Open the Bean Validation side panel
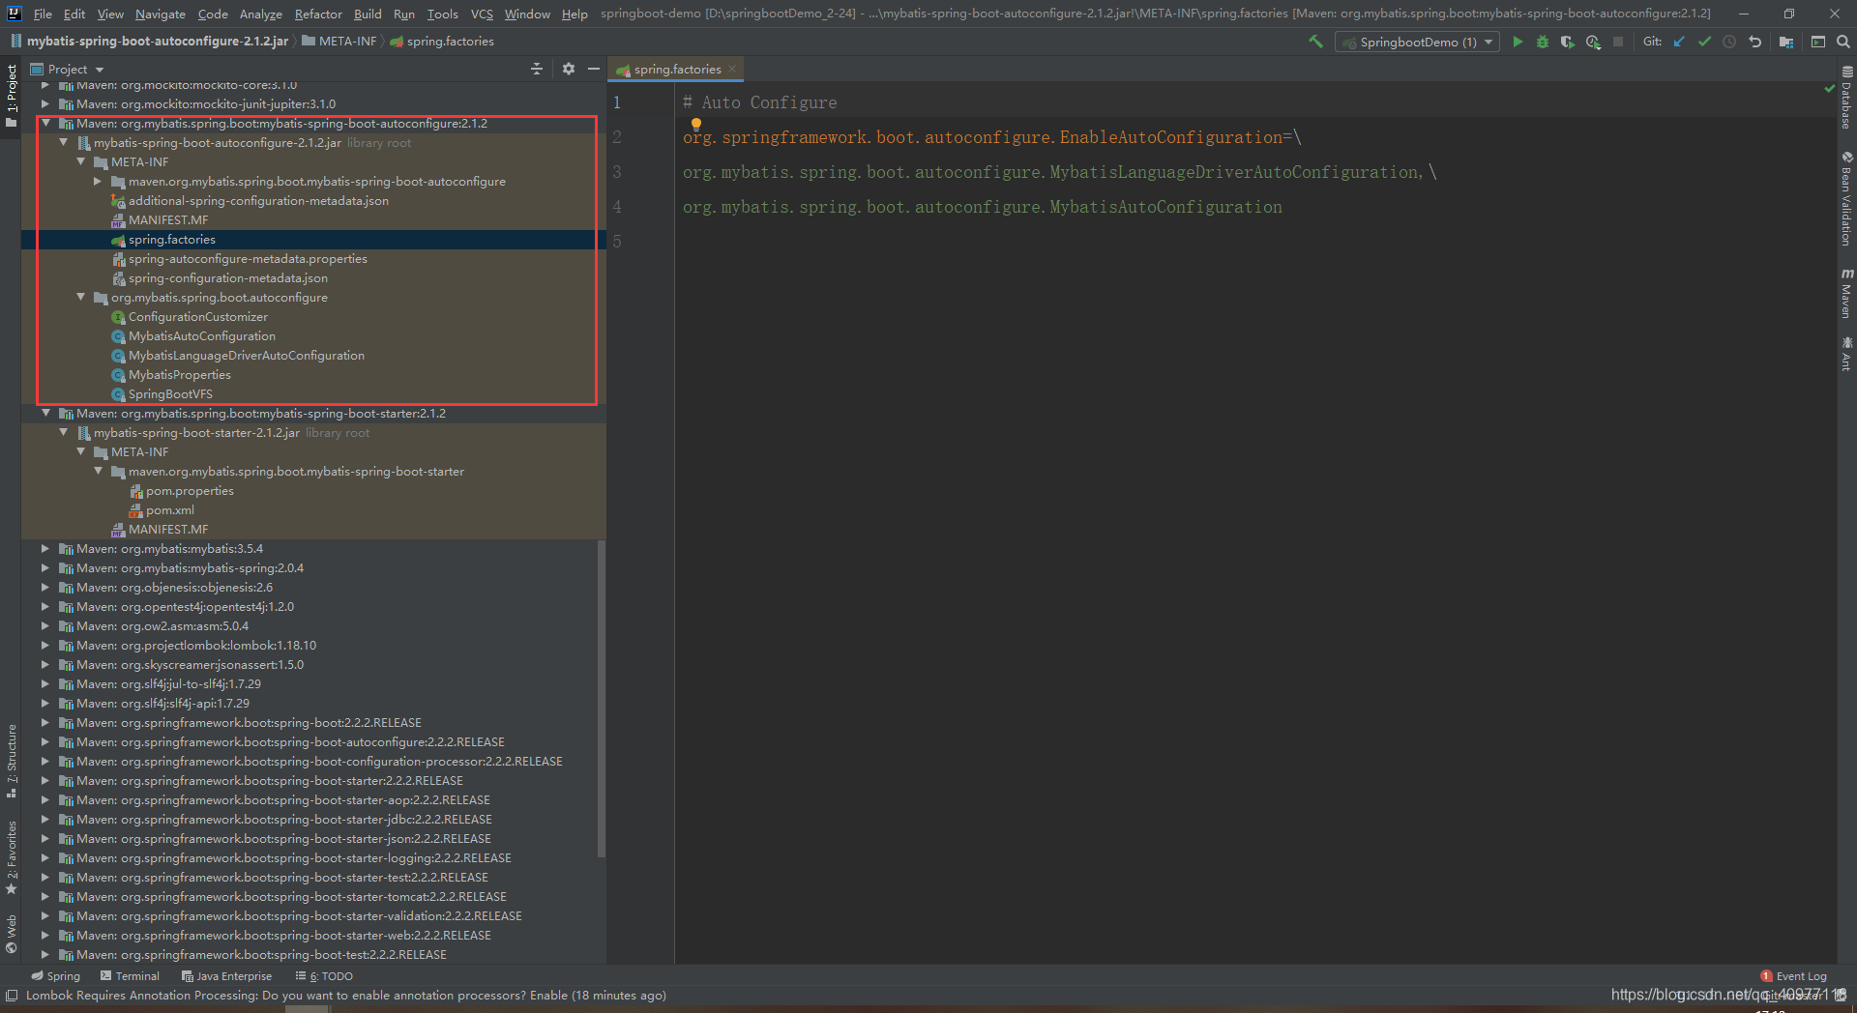The height and width of the screenshot is (1013, 1857). [x=1846, y=198]
